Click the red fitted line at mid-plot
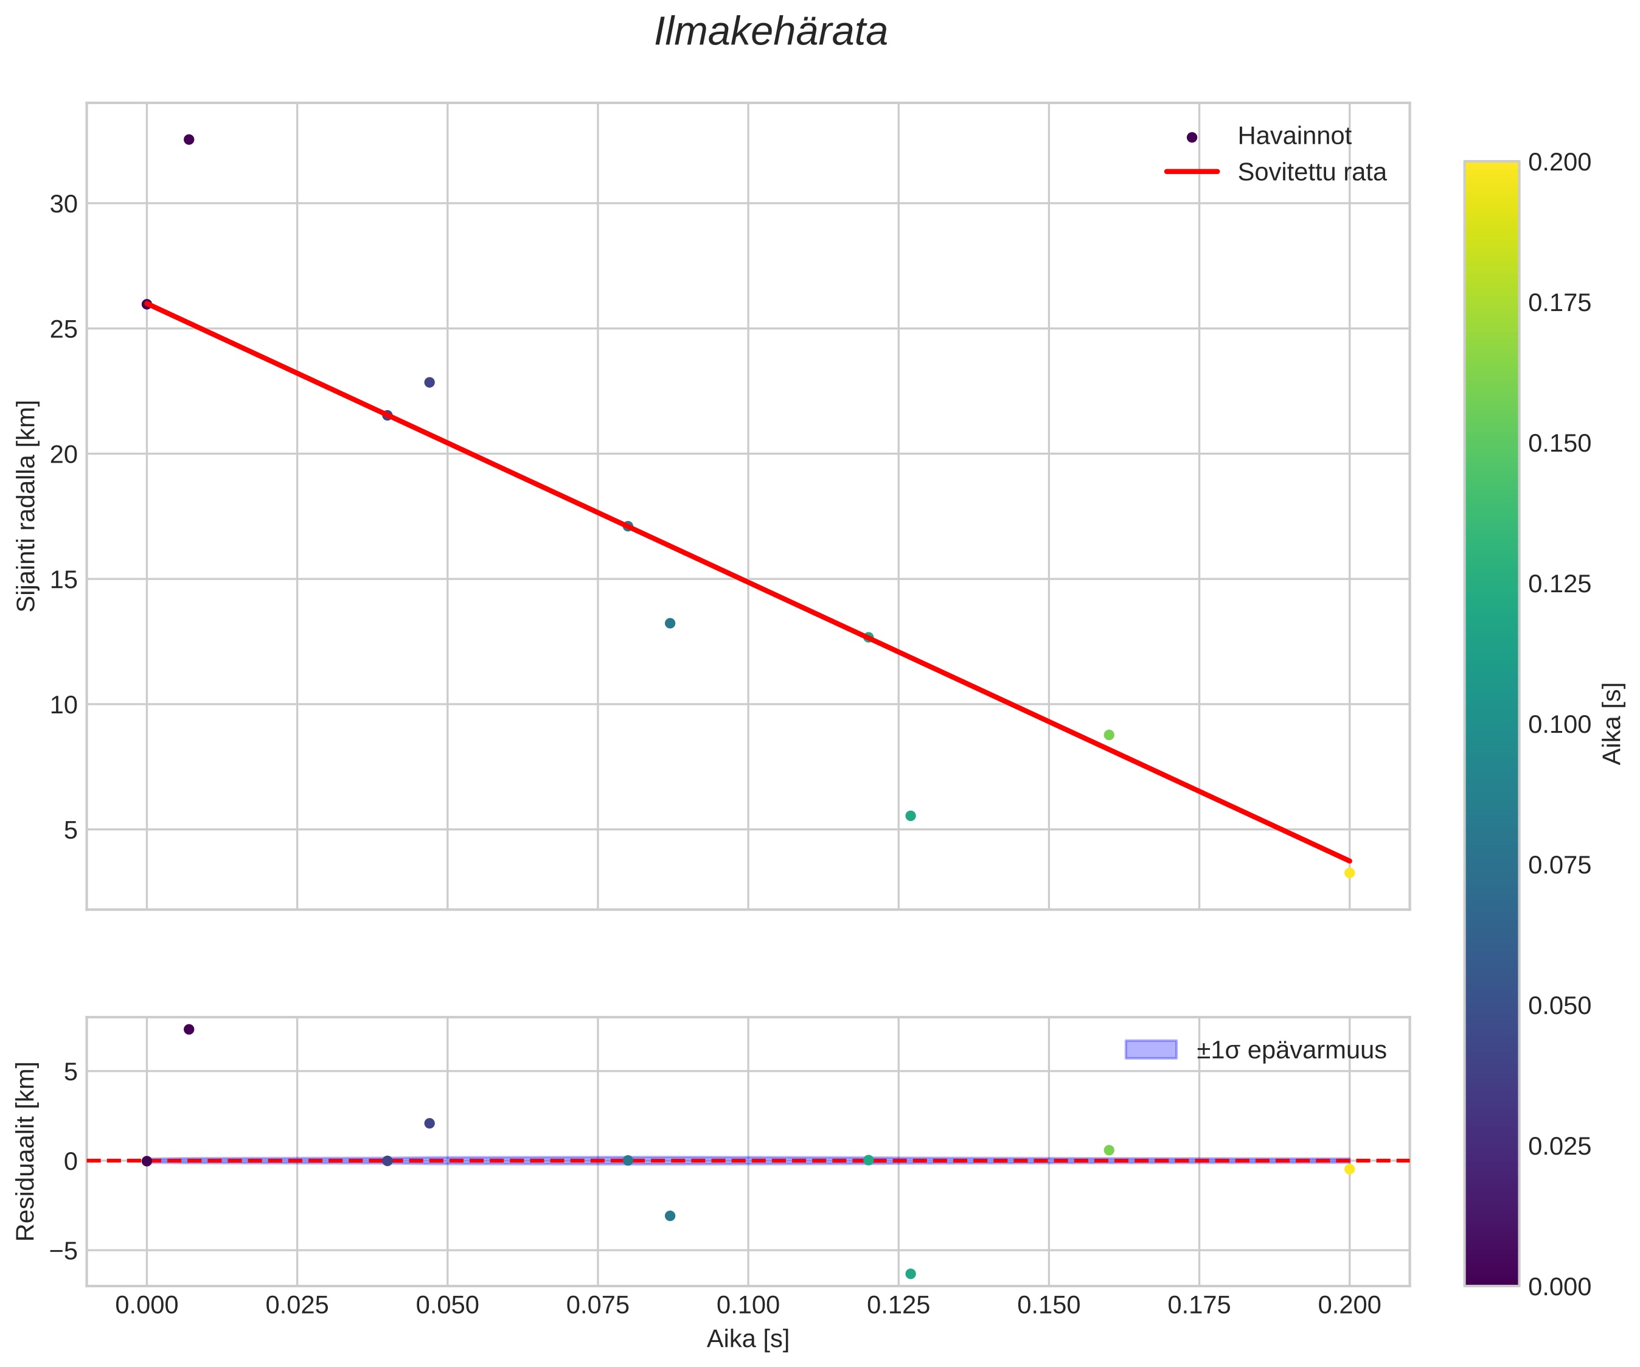The height and width of the screenshot is (1367, 1640). [748, 581]
